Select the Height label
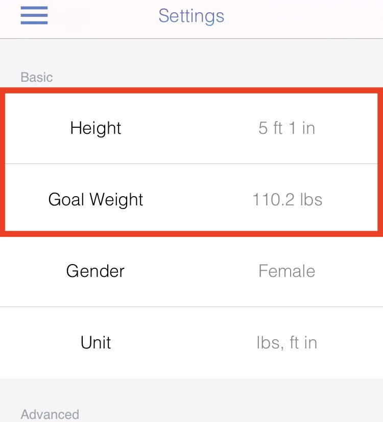Image resolution: width=383 pixels, height=422 pixels. pyautogui.click(x=96, y=128)
